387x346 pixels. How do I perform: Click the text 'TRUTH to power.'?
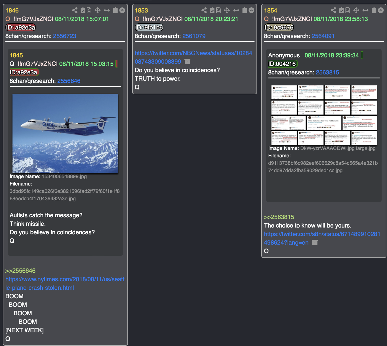click(x=158, y=79)
